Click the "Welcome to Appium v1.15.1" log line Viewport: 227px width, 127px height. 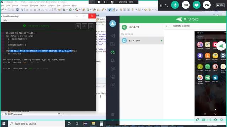(x=21, y=33)
